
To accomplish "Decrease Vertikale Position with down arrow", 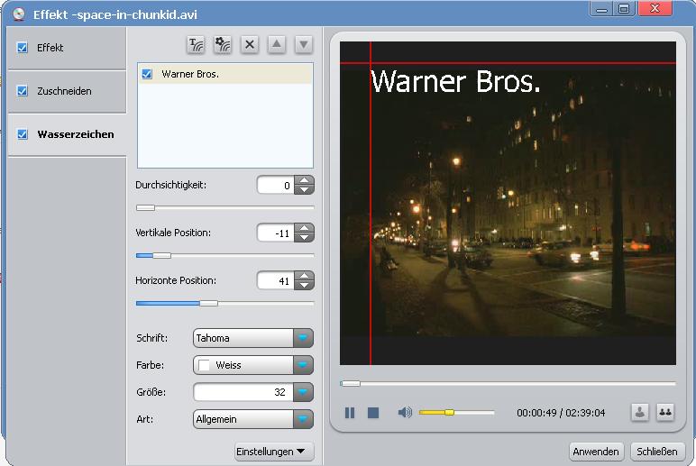I will pos(304,238).
